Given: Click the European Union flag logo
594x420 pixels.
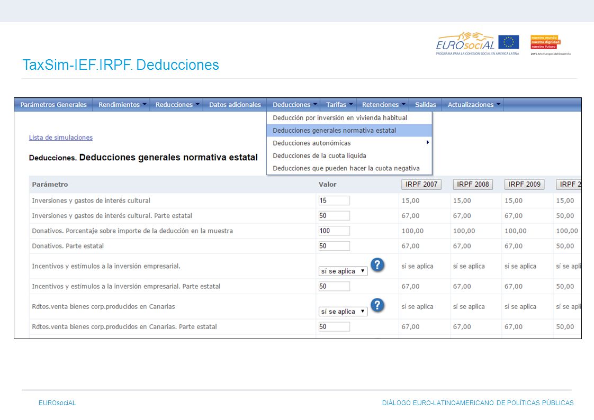Looking at the screenshot, I should (x=508, y=42).
